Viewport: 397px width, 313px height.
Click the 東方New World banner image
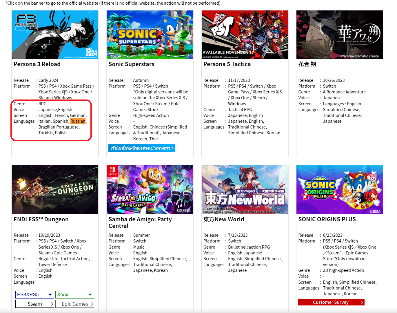tap(245, 190)
